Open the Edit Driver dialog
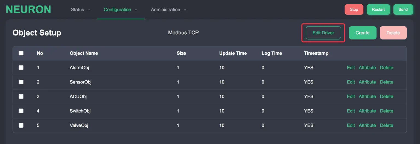Image resolution: width=420 pixels, height=144 pixels. coord(323,33)
